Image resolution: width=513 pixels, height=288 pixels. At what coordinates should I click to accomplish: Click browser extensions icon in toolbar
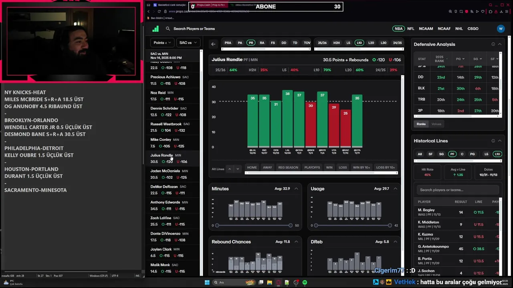point(490,12)
